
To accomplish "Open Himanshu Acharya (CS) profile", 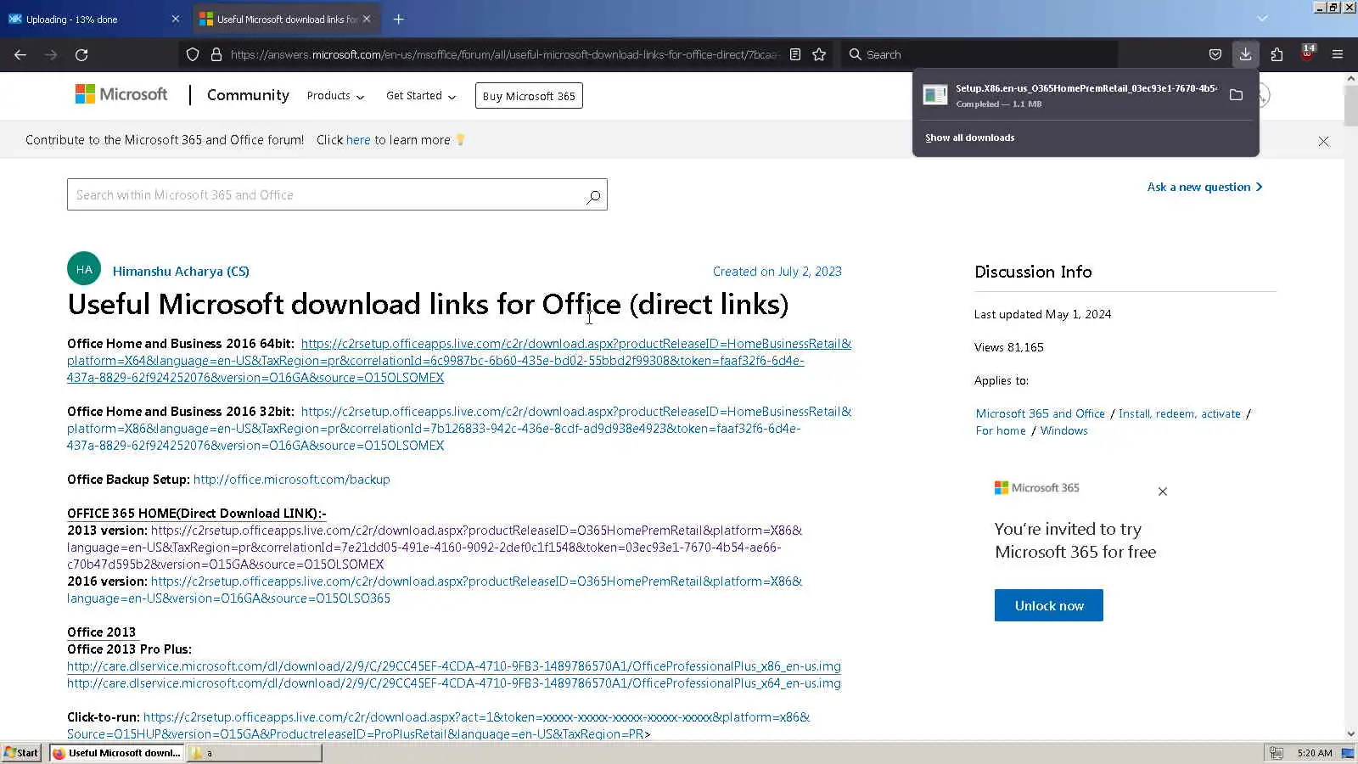I will (x=181, y=272).
